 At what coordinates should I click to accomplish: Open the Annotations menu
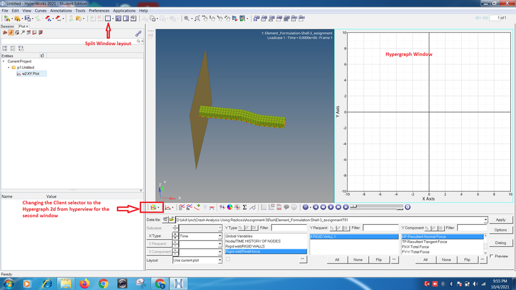tap(61, 10)
